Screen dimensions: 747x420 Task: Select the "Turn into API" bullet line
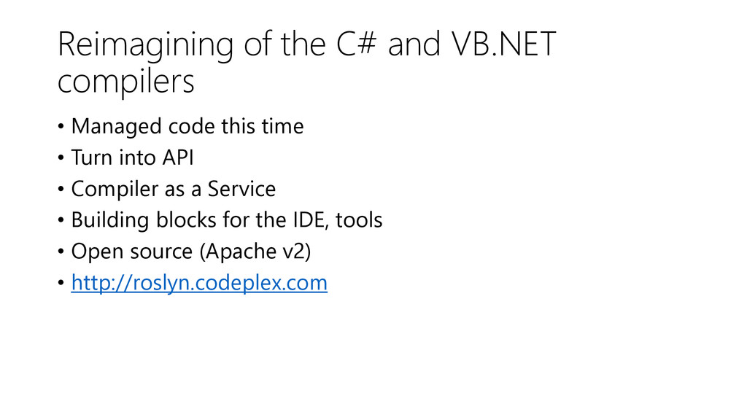[133, 157]
